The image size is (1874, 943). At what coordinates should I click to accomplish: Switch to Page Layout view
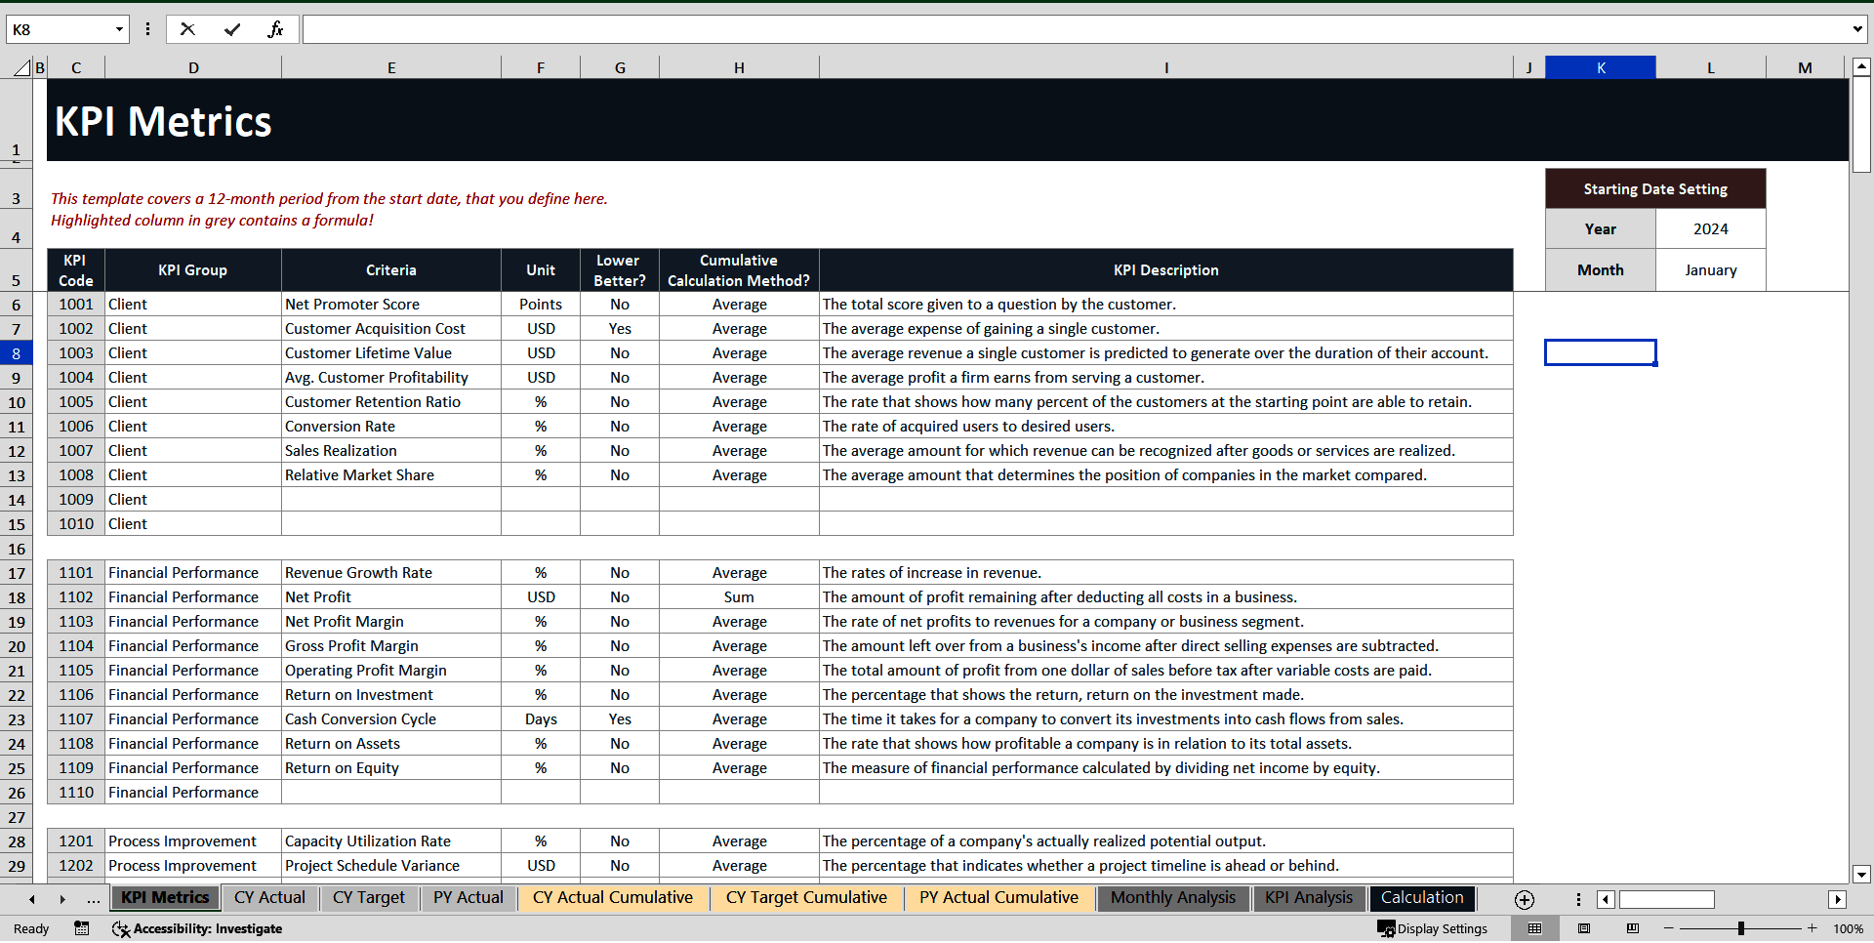tap(1584, 928)
